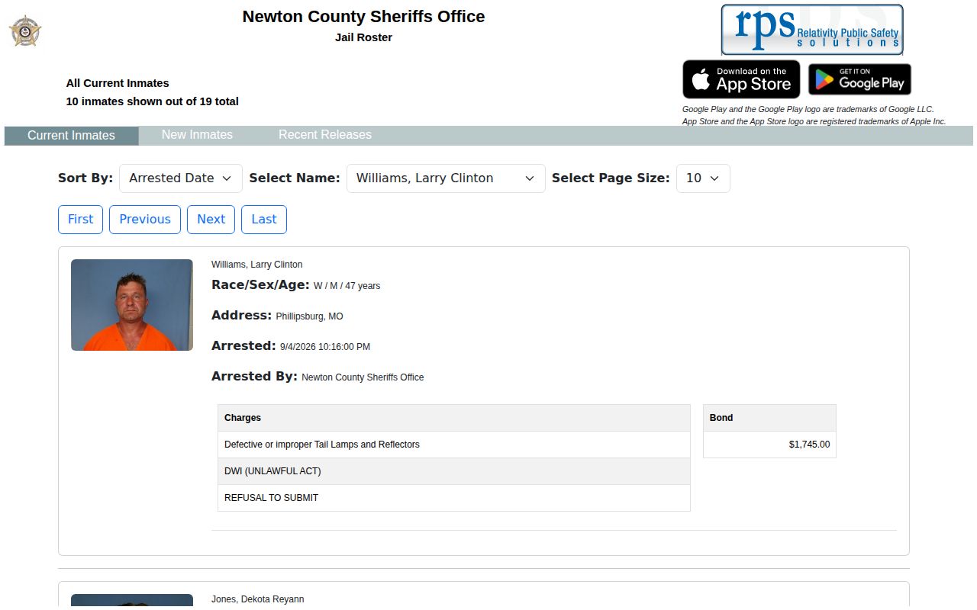Go to the Previous page

tap(145, 220)
